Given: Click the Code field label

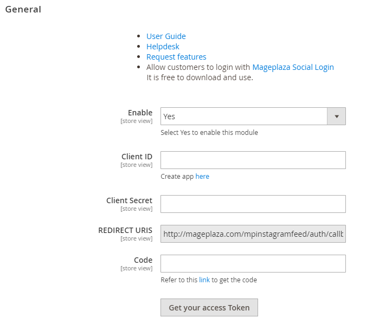Looking at the screenshot, I should [x=143, y=260].
